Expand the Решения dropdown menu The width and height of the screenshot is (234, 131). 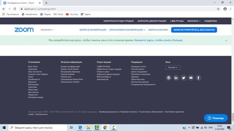[47, 30]
